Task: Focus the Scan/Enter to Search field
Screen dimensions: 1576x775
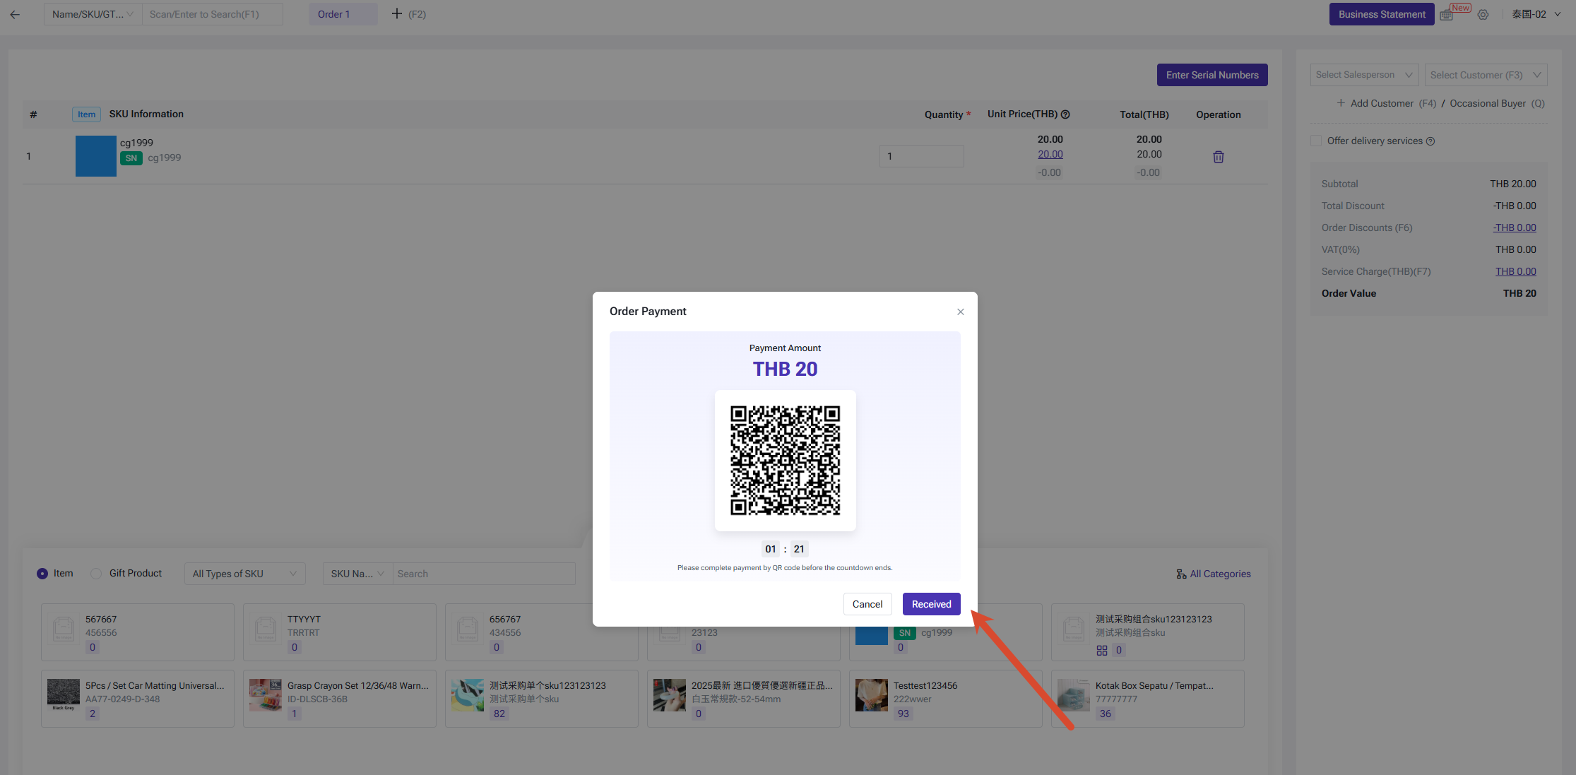Action: click(x=213, y=14)
